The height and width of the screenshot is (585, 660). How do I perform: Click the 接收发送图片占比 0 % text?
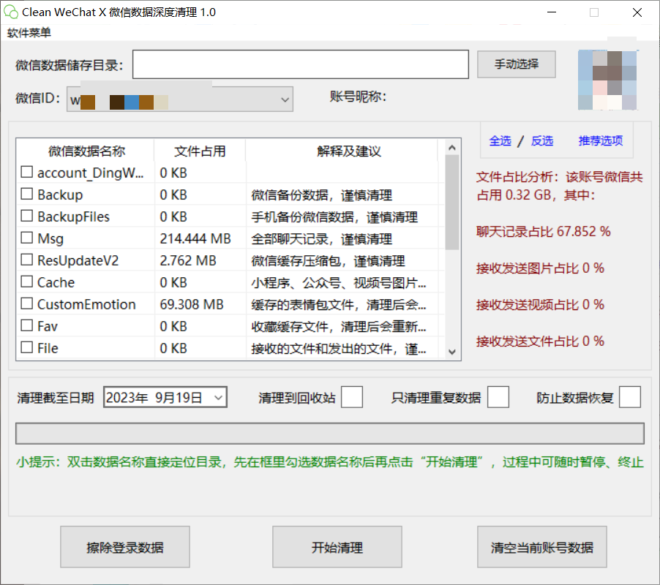[541, 268]
